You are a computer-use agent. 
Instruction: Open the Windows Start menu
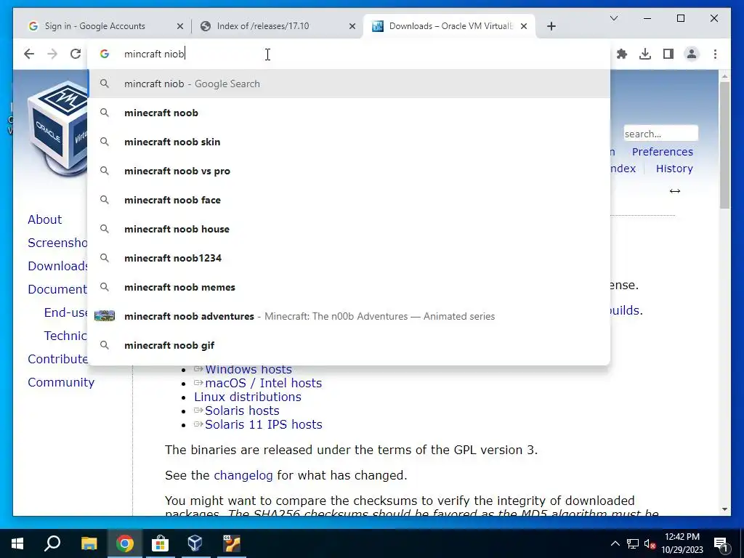pyautogui.click(x=17, y=543)
